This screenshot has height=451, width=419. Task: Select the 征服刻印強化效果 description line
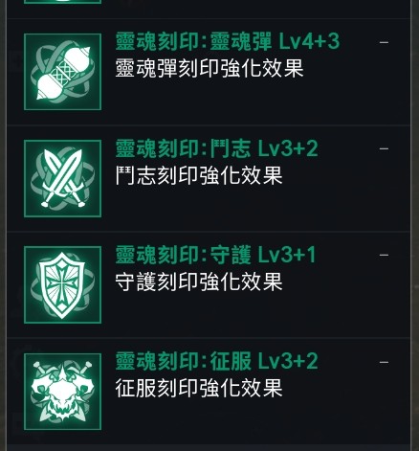pos(199,388)
